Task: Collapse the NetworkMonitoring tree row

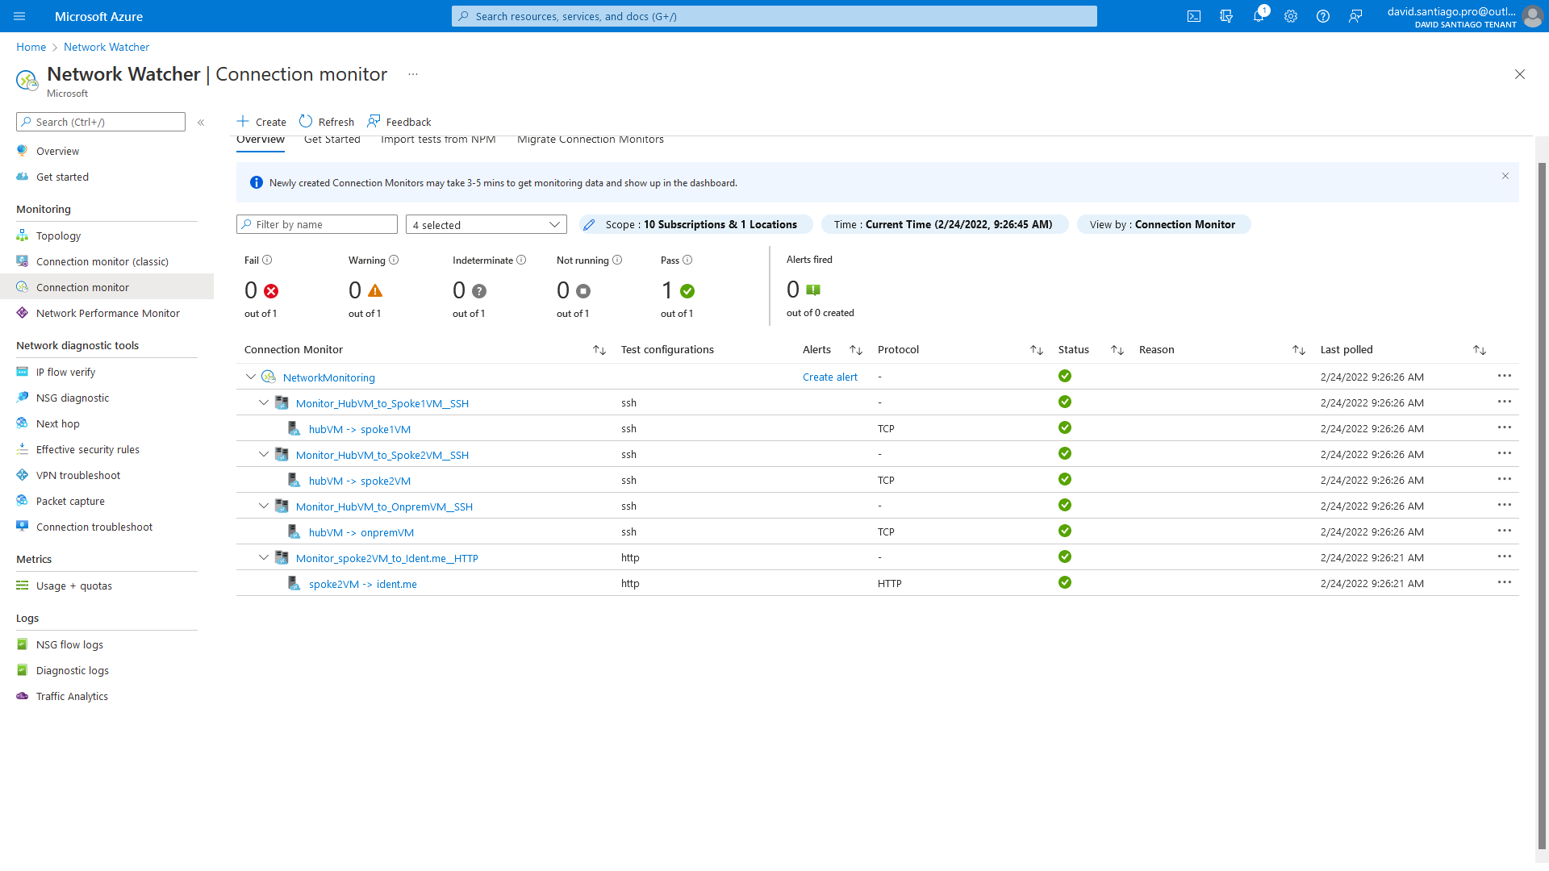Action: (251, 377)
